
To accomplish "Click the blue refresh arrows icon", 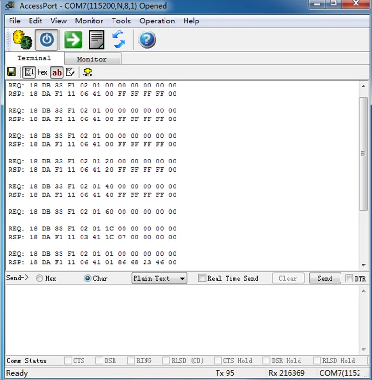I will (x=119, y=40).
